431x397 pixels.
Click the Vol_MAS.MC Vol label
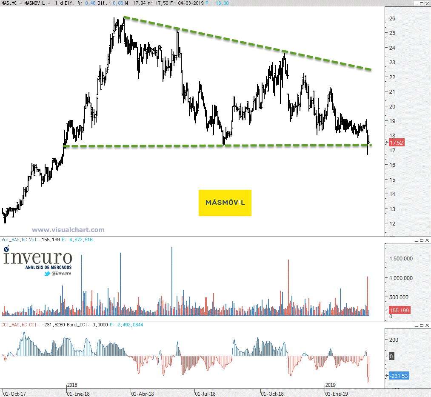click(20, 240)
